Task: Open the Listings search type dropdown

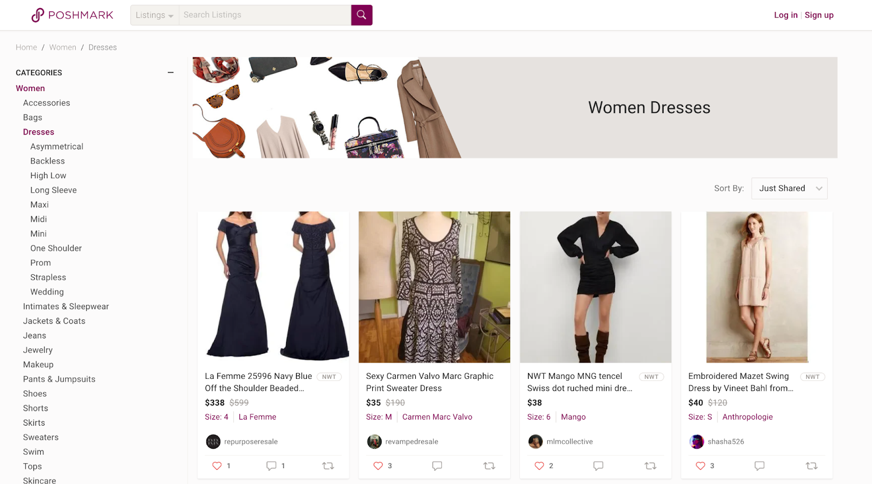Action: click(154, 15)
